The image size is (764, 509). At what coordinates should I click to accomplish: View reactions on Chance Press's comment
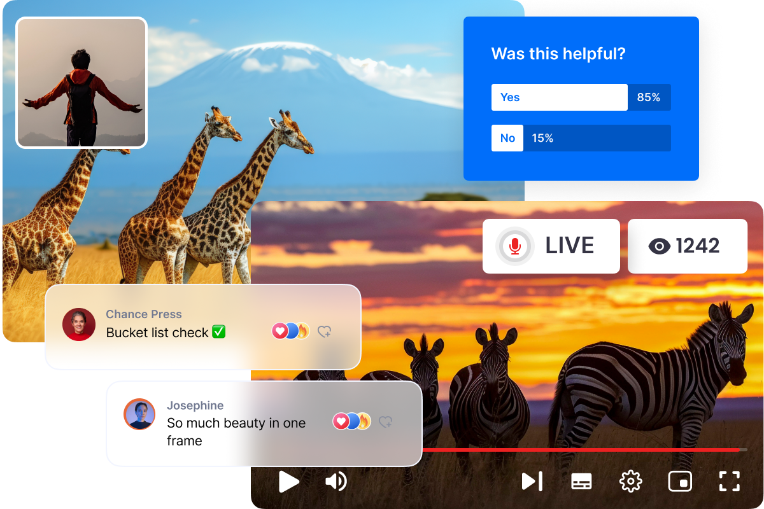coord(290,331)
